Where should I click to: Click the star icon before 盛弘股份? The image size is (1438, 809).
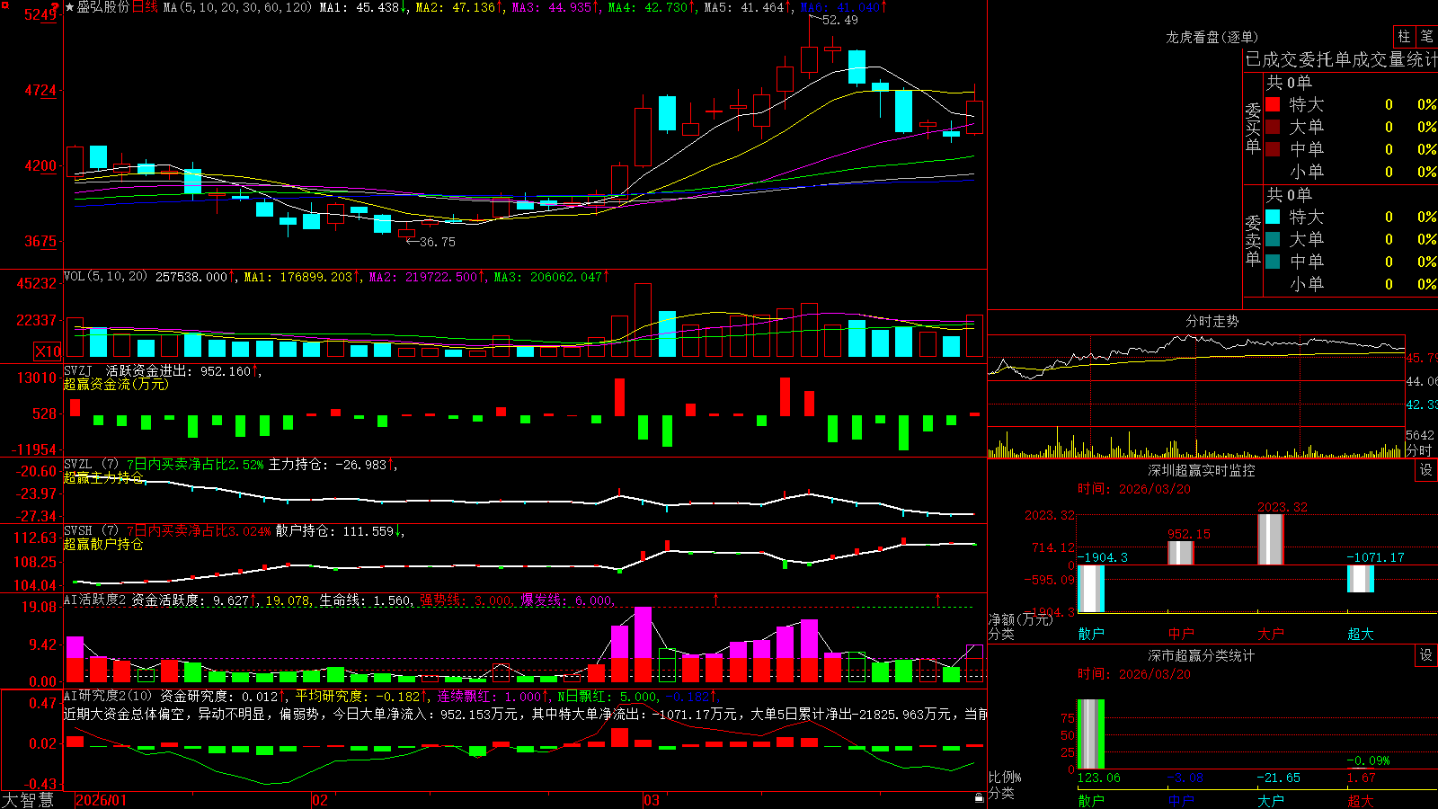tap(69, 7)
